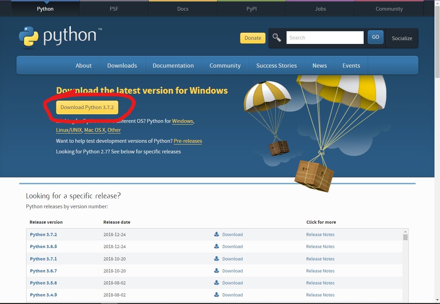This screenshot has height=304, width=440.
Task: Click download icon in Python 3.5.6 row
Action: (216, 283)
